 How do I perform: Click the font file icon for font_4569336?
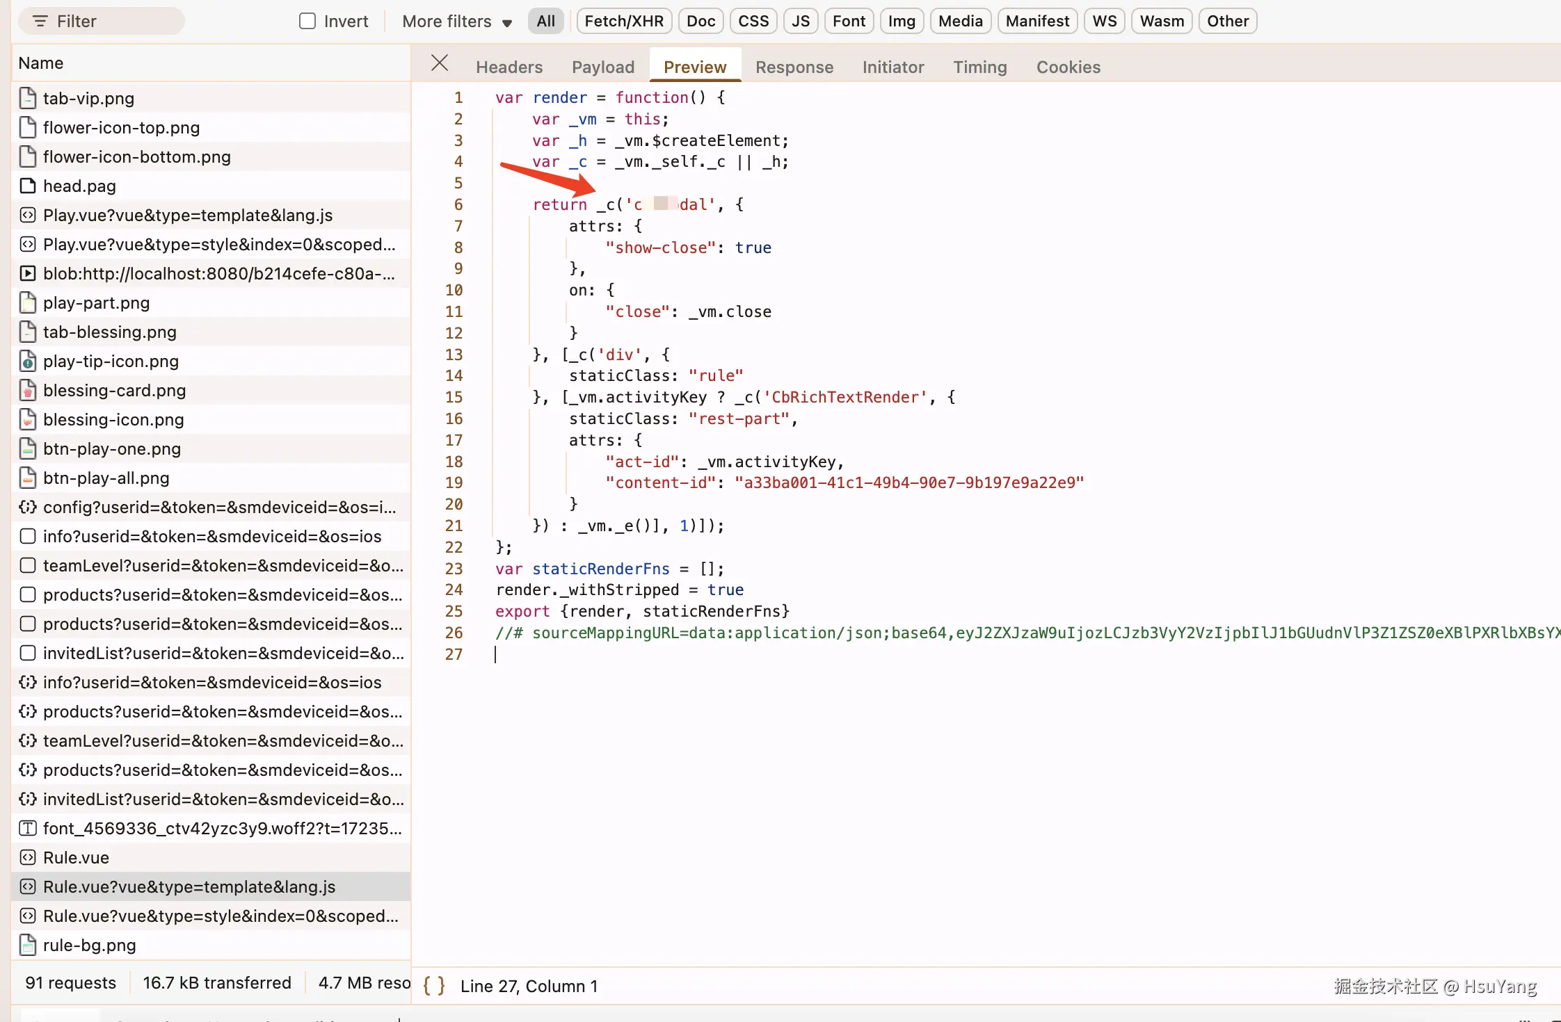(28, 828)
